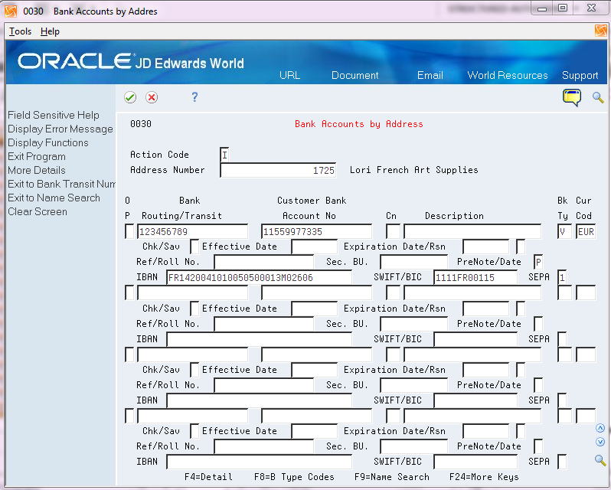Click the blue page-up arrow icon
Viewport: 611px width, 490px height.
600,429
